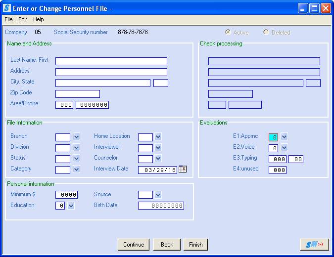The width and height of the screenshot is (334, 257).
Task: Expand the Home Location dropdown
Action: click(158, 137)
